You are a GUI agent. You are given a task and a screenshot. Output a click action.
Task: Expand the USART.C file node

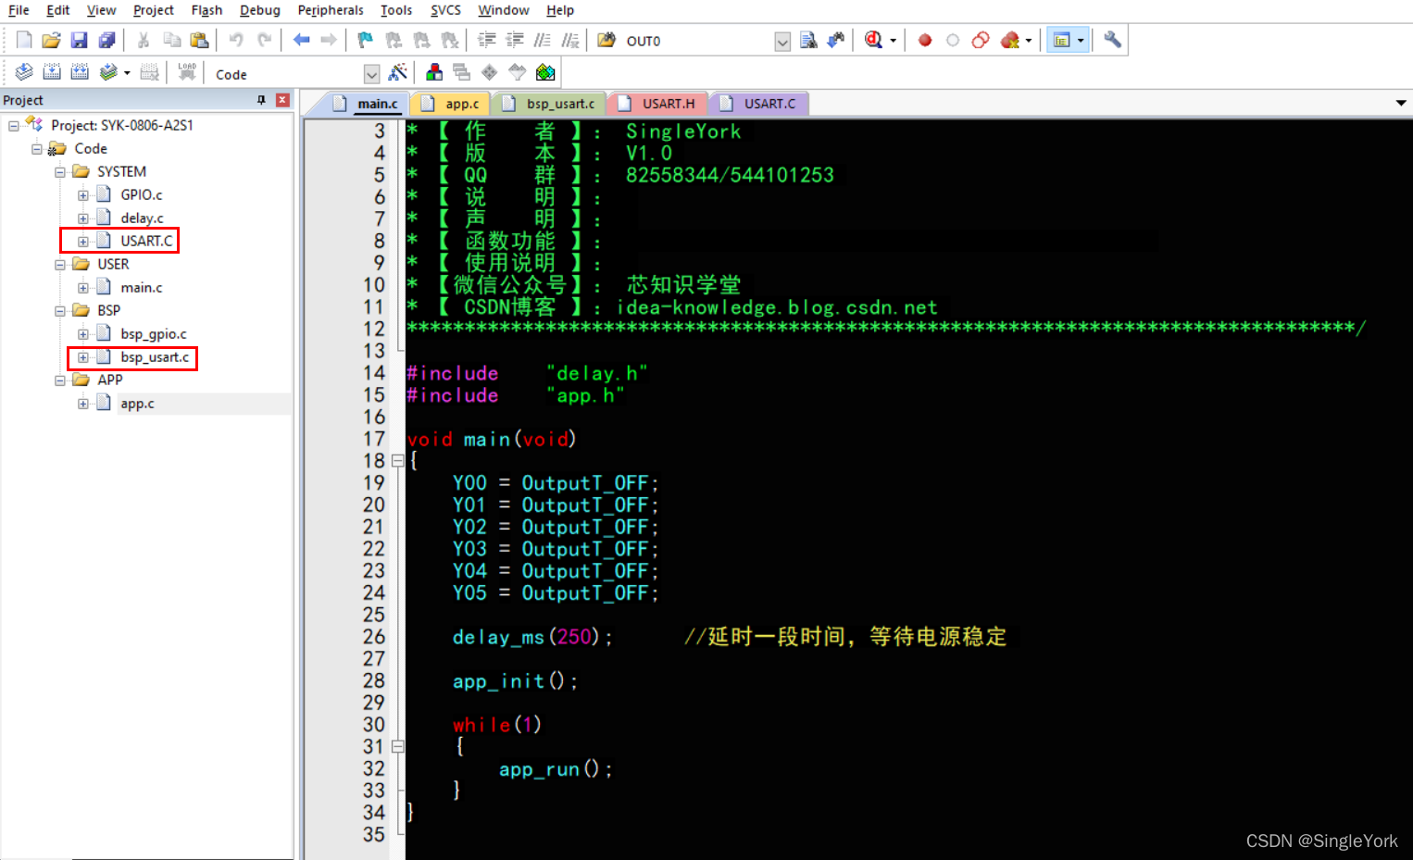coord(83,242)
